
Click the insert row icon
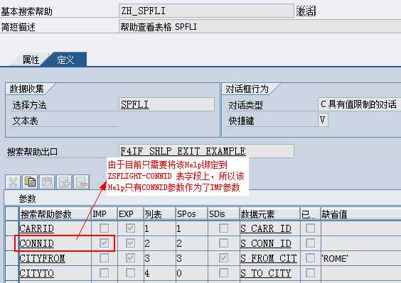pyautogui.click(x=65, y=182)
